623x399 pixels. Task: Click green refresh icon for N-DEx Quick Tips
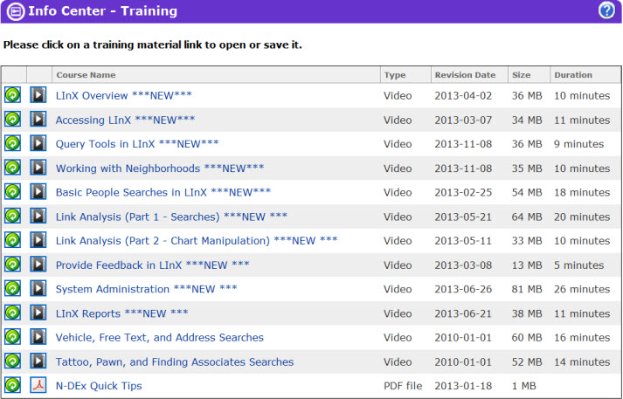point(12,386)
